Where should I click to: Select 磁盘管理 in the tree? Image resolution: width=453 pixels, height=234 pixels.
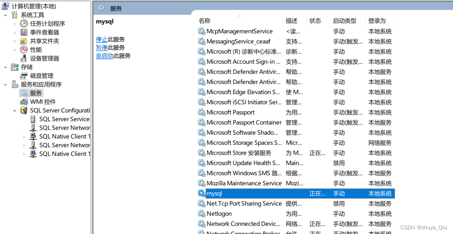(42, 76)
